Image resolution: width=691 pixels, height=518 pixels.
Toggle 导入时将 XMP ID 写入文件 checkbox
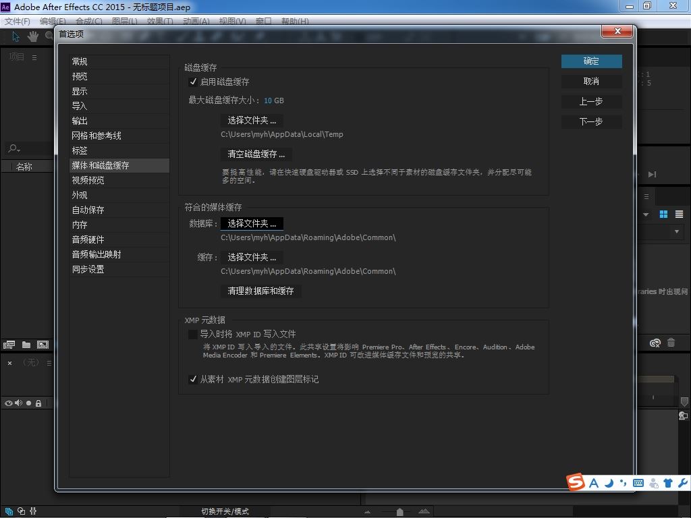(x=193, y=335)
